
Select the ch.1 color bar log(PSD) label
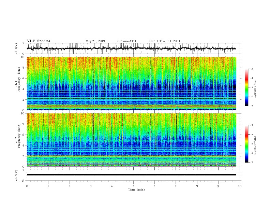click(x=255, y=89)
